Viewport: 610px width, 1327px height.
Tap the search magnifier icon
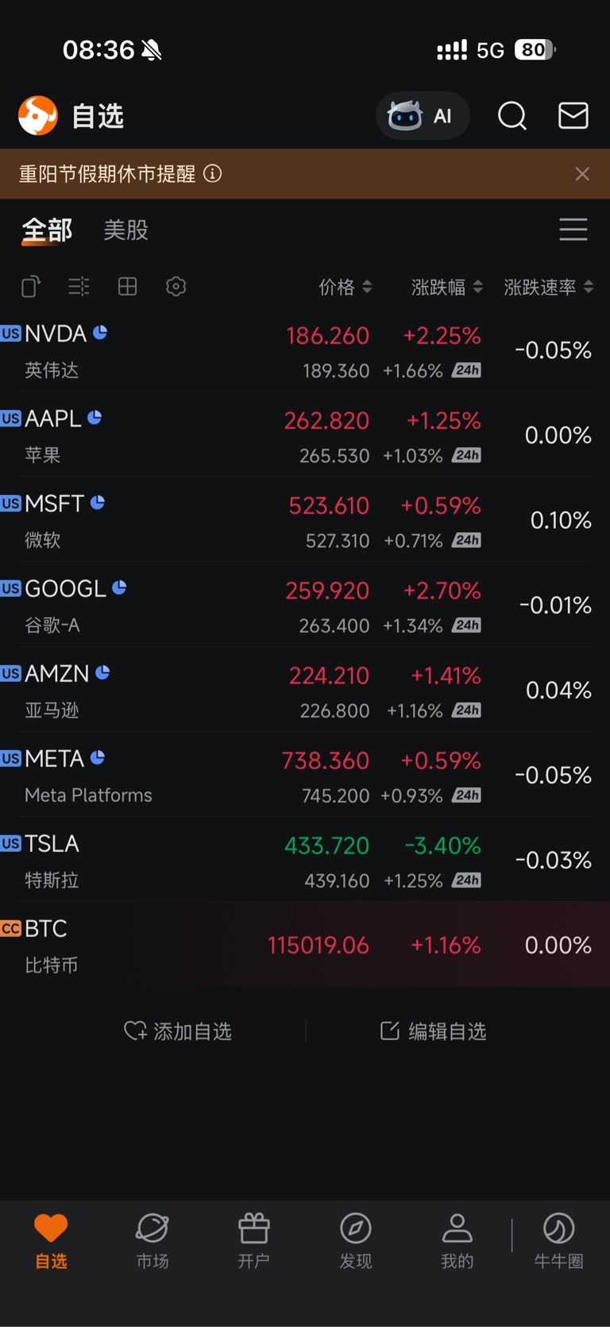(512, 116)
